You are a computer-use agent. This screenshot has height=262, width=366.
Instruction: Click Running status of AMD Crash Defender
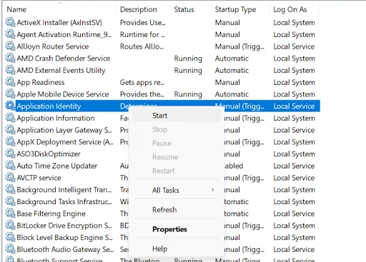[x=188, y=59]
